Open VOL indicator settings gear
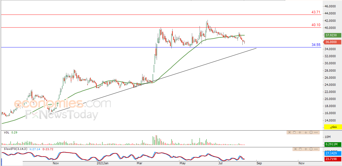Viewport: 342px width, 166px height. click(x=311, y=132)
